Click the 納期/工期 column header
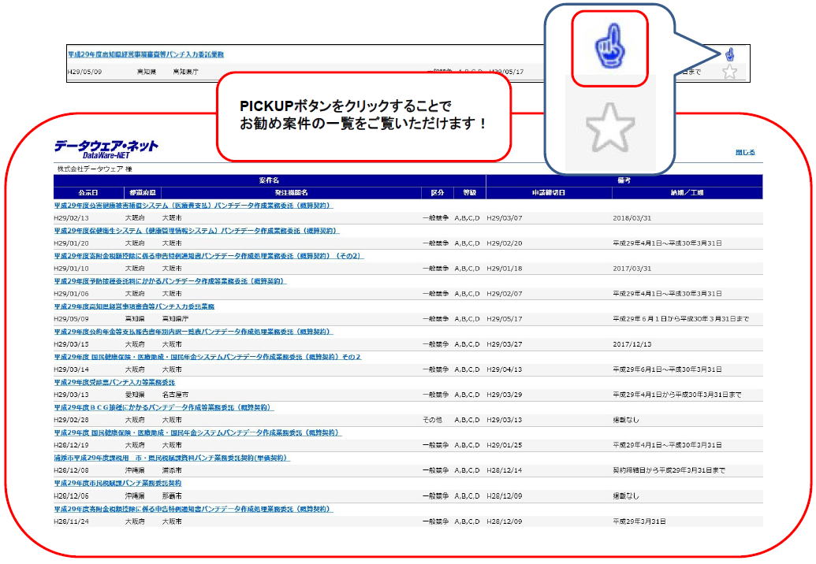The image size is (816, 564). (x=687, y=193)
